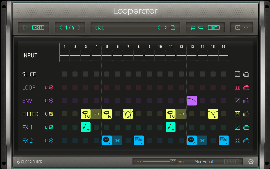Open the randomize dropdown chevron in the top bar
This screenshot has width=270, height=169.
point(246,28)
